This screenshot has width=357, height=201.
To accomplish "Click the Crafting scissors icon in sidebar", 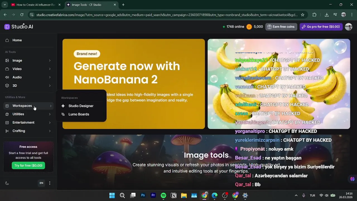I will click(x=7, y=131).
